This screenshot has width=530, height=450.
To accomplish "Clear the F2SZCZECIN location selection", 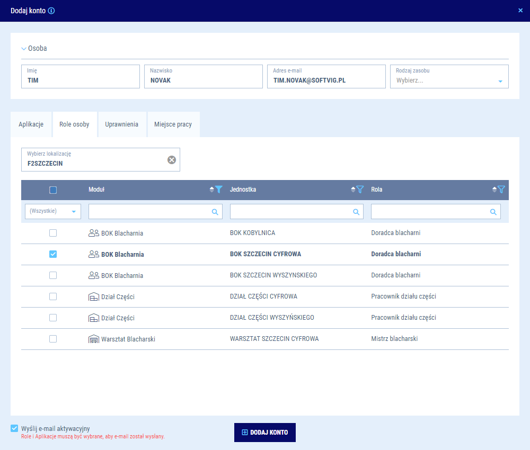I will 172,160.
